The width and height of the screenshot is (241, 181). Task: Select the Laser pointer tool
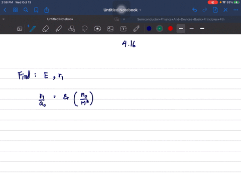coord(137,29)
